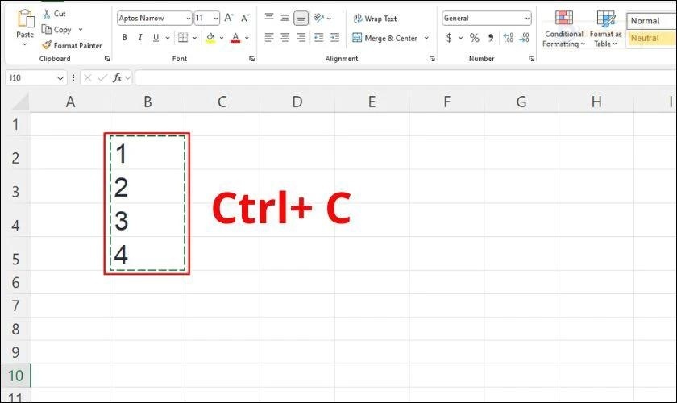
Task: Select the Format Painter brush
Action: (47, 46)
